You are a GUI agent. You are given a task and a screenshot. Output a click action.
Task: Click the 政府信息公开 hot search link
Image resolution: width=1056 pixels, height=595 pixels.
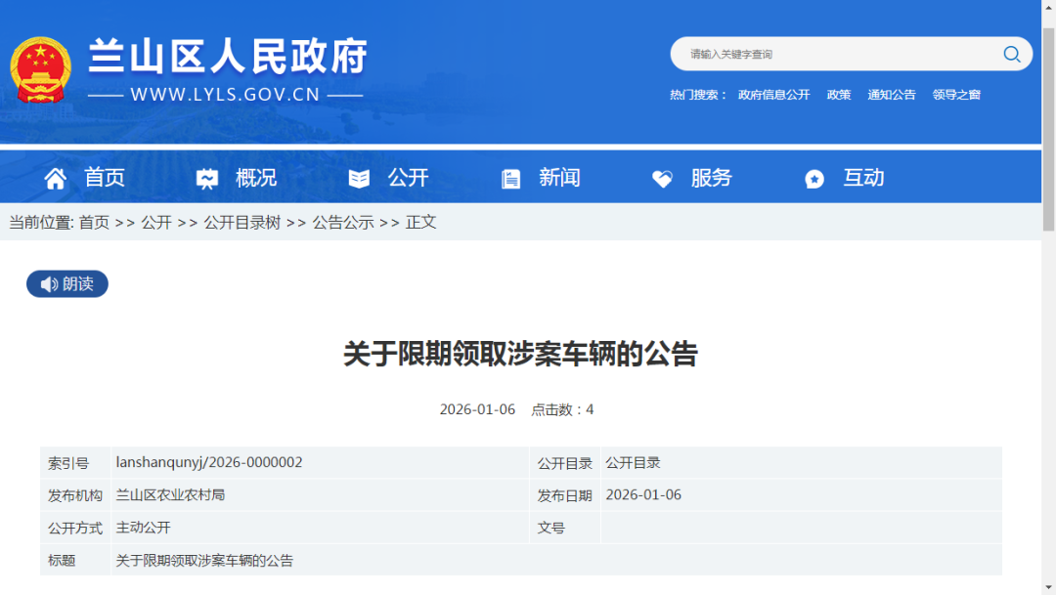point(773,95)
